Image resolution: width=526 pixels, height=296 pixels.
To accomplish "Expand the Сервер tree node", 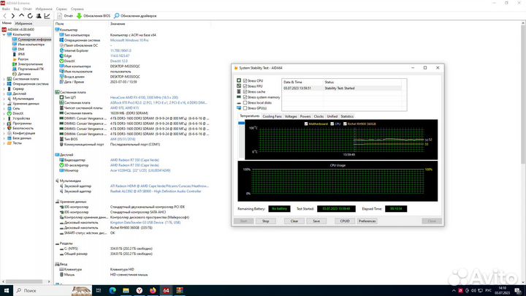I will coord(4,88).
